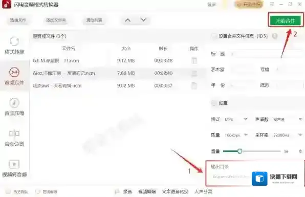Viewport: 305px width, 197px height.
Task: Toggle the 设置 settings checkbox
Action: click(214, 103)
